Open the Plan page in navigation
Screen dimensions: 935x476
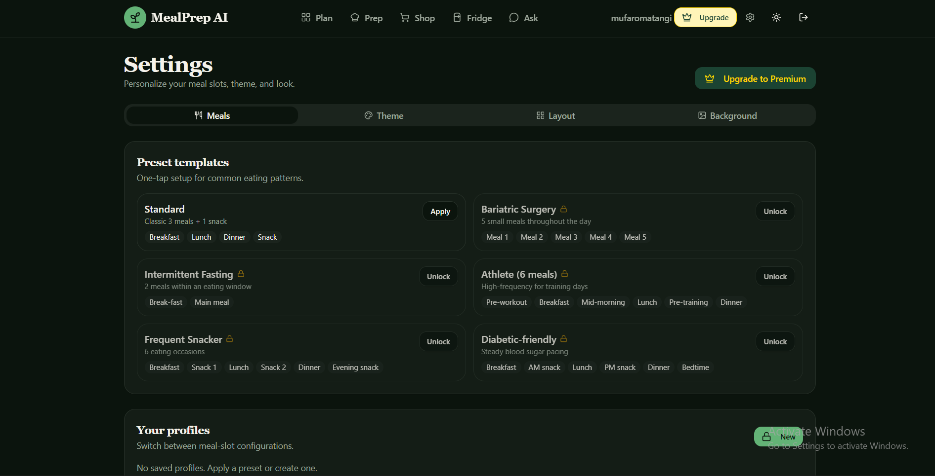(x=317, y=18)
